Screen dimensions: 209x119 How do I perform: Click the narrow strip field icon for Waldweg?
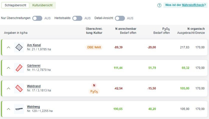pos(19,109)
